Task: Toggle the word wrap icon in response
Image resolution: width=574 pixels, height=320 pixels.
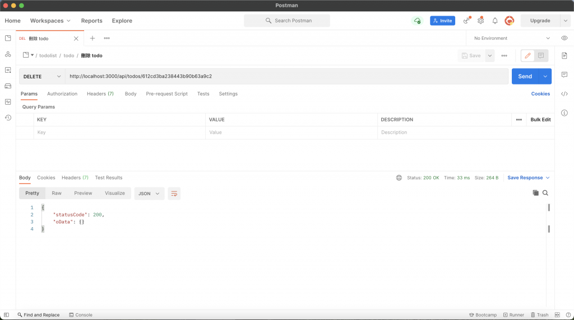Action: point(174,193)
